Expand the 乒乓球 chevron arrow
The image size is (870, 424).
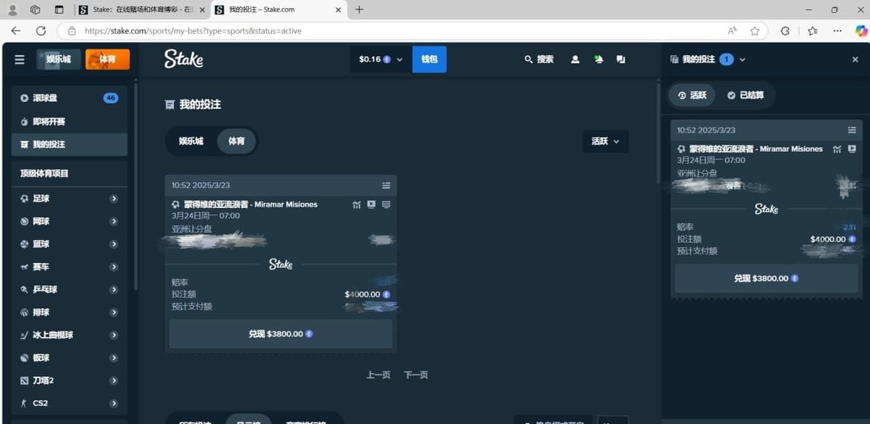coord(114,289)
